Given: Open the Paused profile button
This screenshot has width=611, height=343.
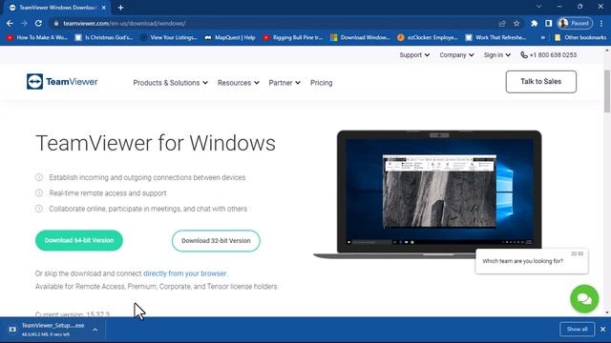Looking at the screenshot, I should point(575,23).
